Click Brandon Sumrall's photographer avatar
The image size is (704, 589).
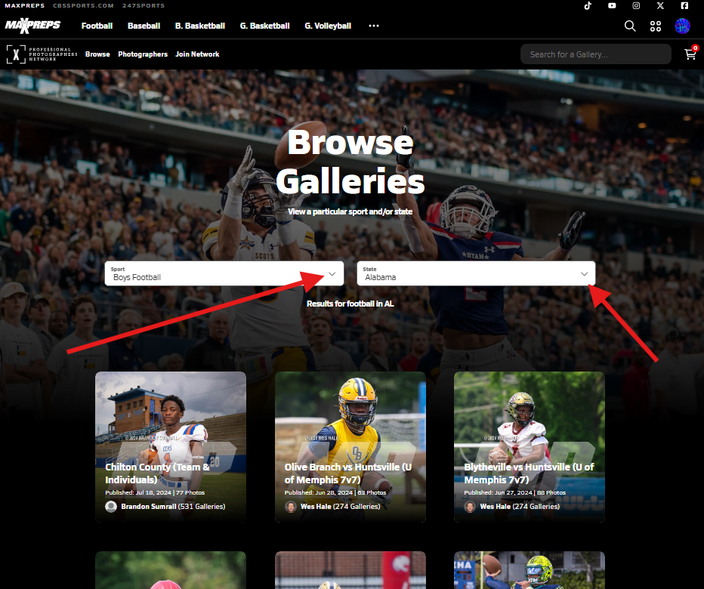[x=111, y=507]
